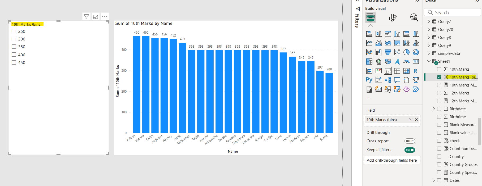
Task: Select the gauge visualization icon
Action: click(406, 62)
